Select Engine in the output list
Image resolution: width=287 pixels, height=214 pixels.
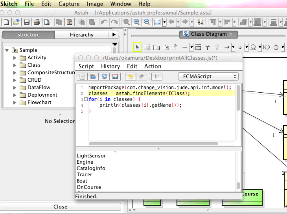85,162
